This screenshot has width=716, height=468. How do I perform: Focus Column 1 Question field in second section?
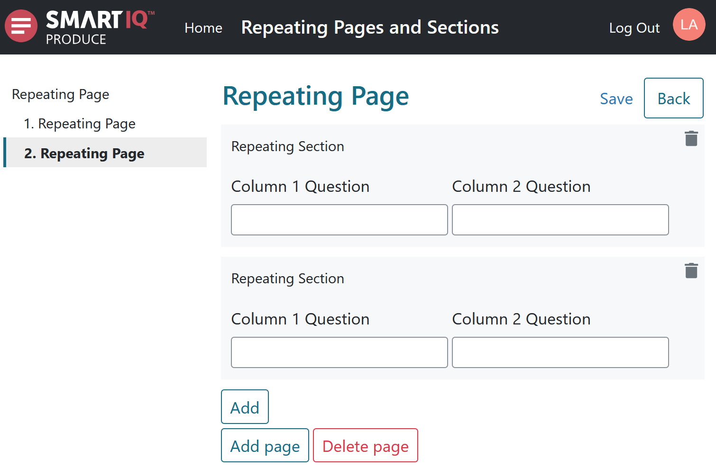pos(339,352)
